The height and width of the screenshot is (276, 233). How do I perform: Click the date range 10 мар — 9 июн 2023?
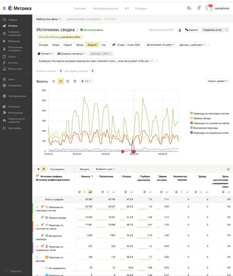click(126, 45)
